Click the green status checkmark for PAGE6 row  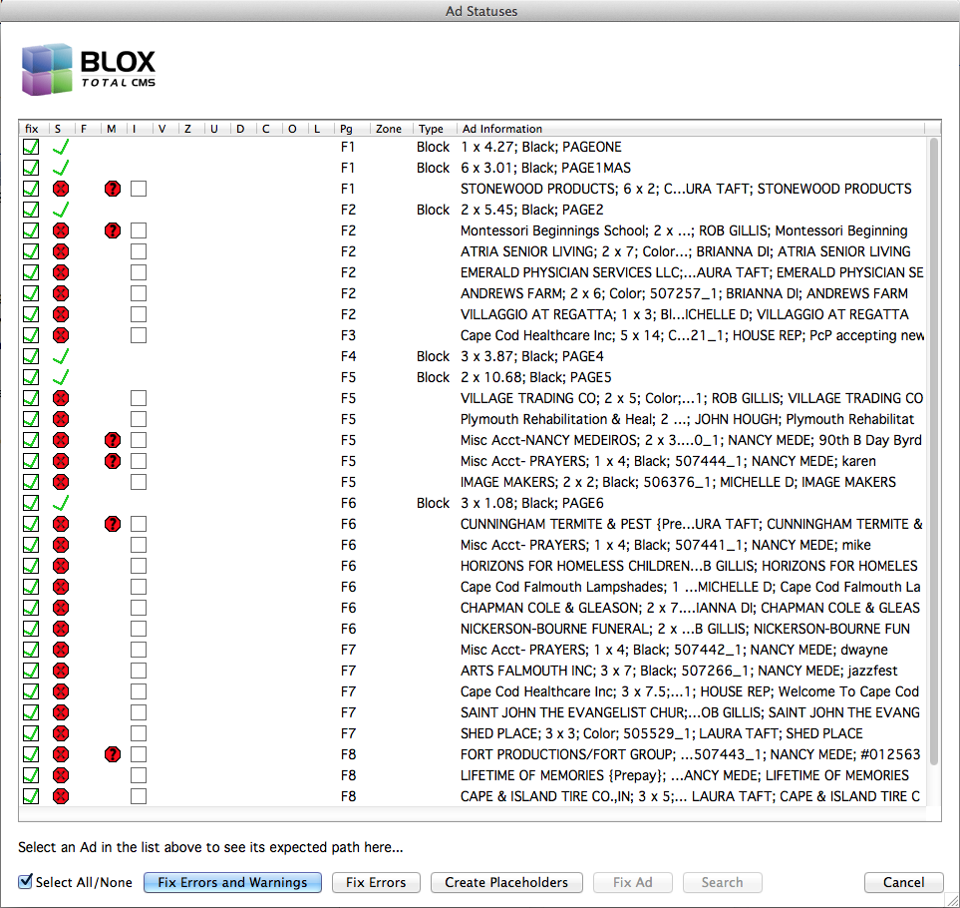pos(61,503)
